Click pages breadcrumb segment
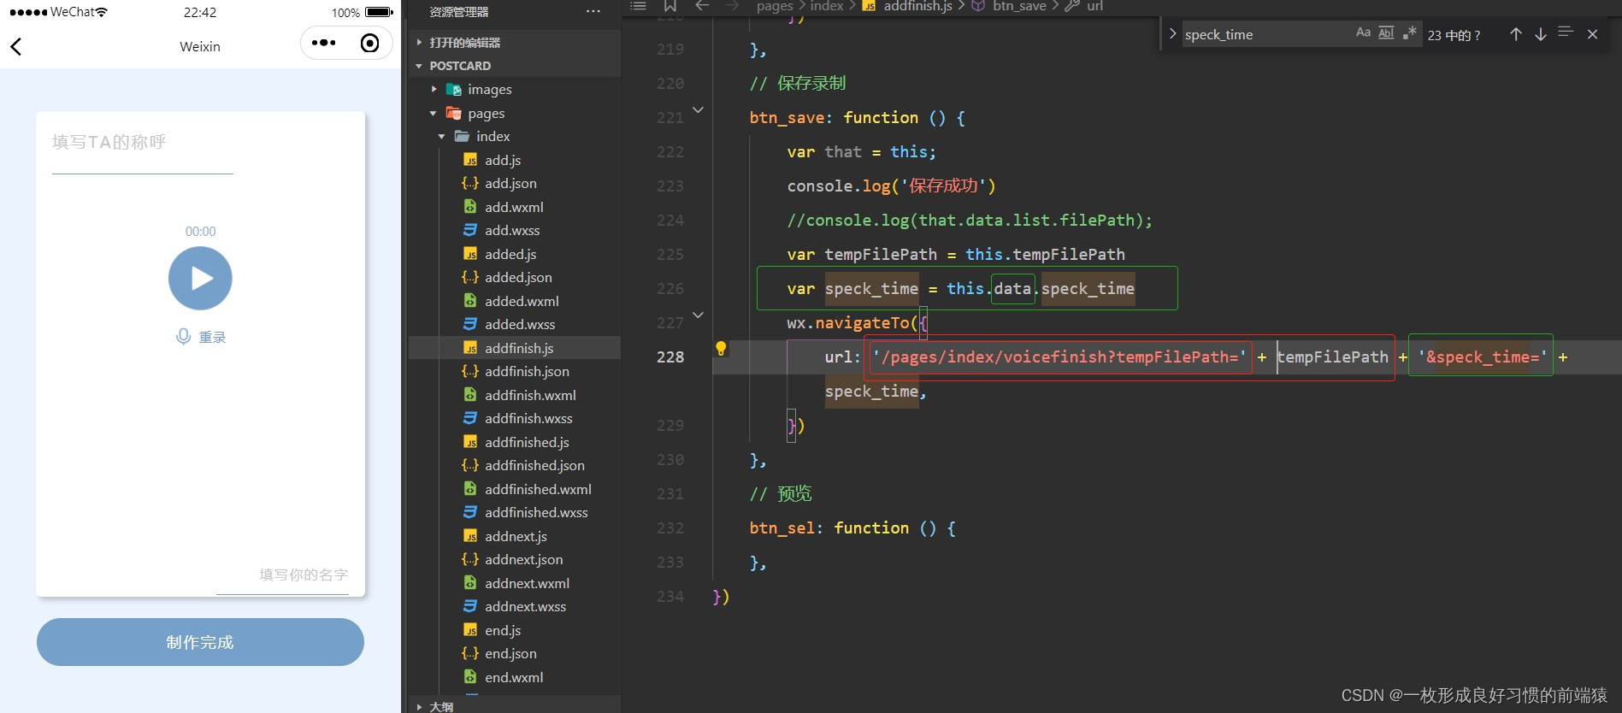Viewport: 1622px width, 713px height. [775, 6]
